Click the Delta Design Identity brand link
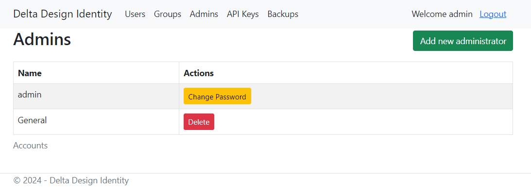Screen dimensions: 531x194 63,14
